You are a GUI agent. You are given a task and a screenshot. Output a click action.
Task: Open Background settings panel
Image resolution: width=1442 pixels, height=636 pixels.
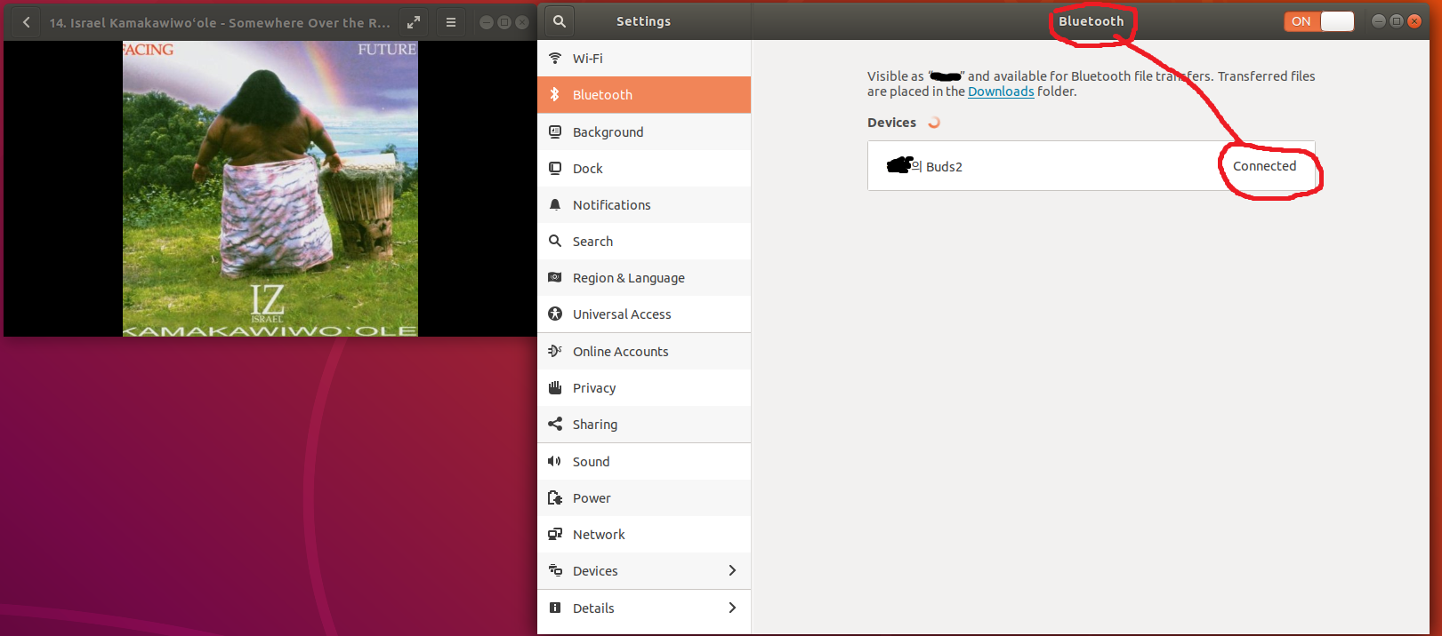pos(644,131)
